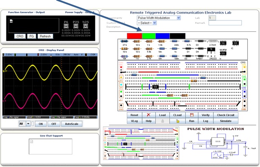Click the Check Circuit button
Viewport: 260px width, 167px height.
[x=226, y=115]
